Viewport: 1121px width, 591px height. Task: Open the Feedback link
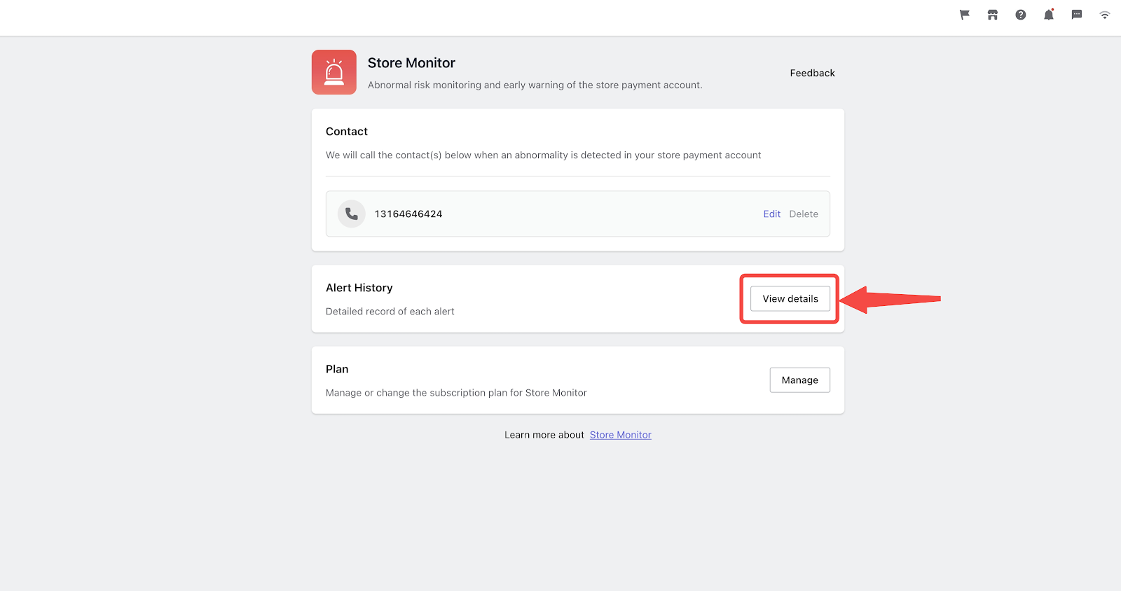[812, 73]
